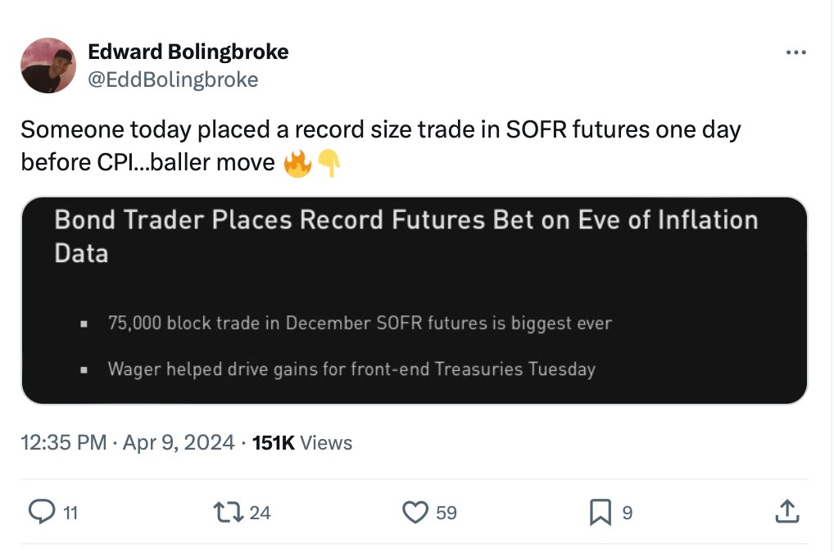834x552 pixels.
Task: Open the Bond Trader headline in the embedded image
Action: pos(406,235)
